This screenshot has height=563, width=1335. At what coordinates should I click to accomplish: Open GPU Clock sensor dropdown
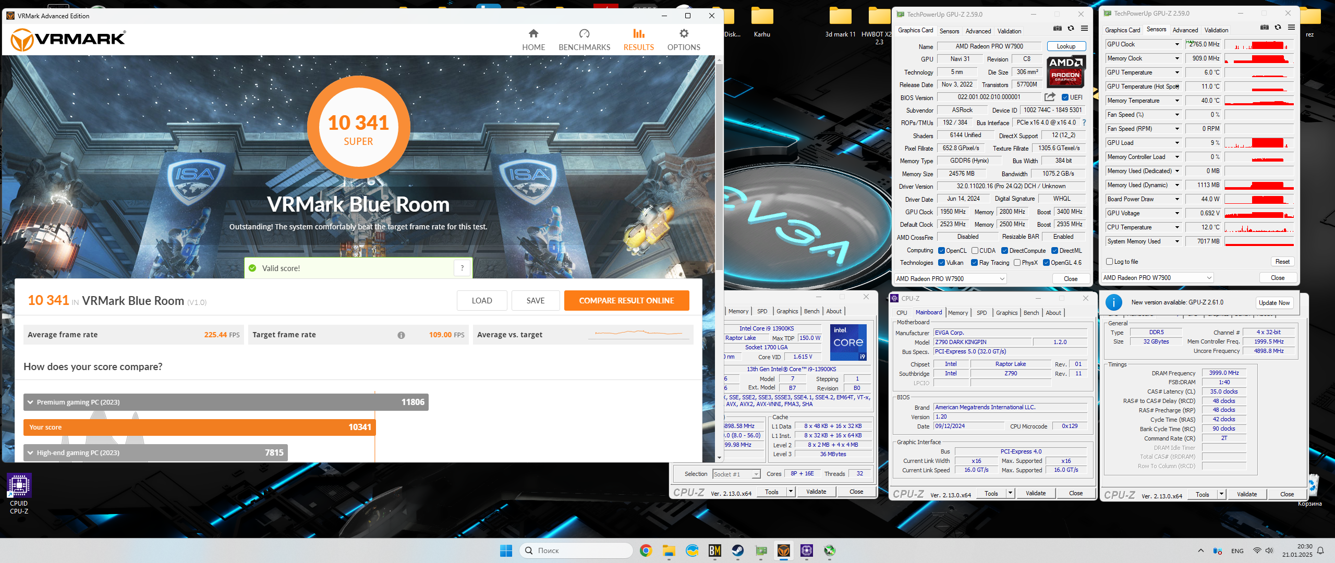pos(1177,44)
